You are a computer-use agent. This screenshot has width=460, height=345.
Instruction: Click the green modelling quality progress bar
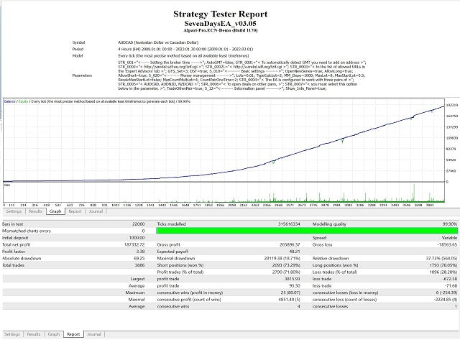(x=302, y=230)
